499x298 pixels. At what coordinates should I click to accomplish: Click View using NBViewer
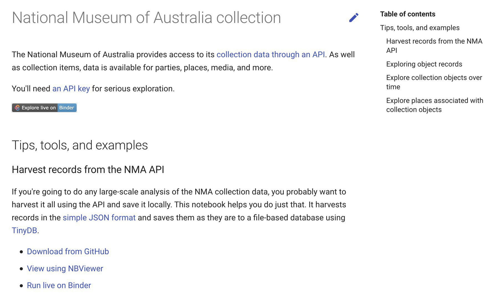point(65,268)
